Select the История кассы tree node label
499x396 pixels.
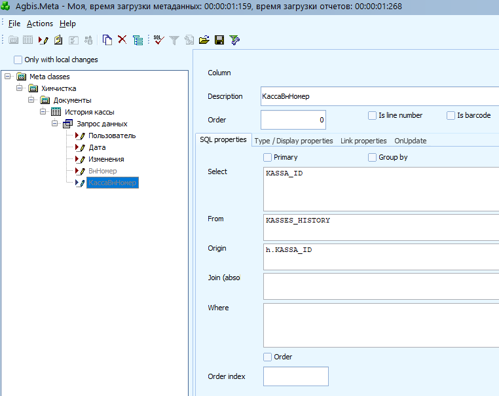point(90,113)
